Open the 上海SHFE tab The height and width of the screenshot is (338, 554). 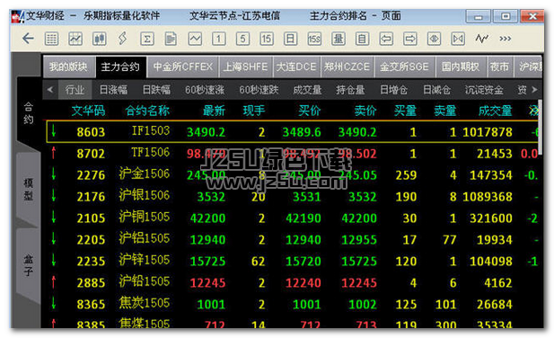coord(246,67)
